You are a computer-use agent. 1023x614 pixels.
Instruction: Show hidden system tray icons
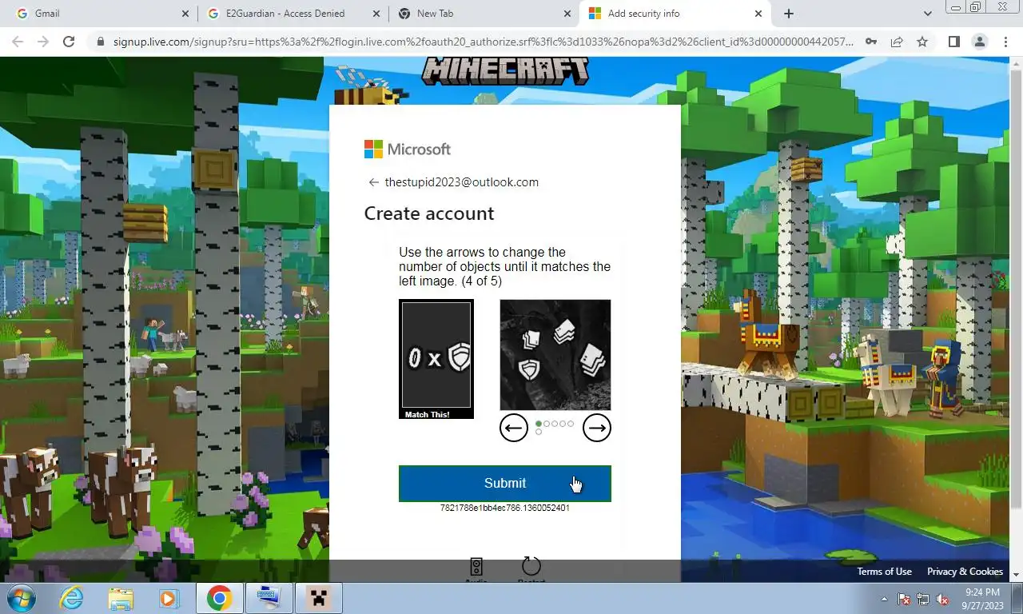pos(884,599)
